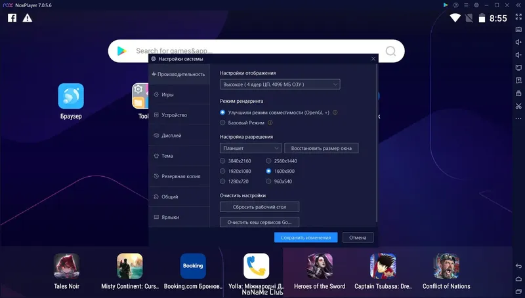The width and height of the screenshot is (525, 298).
Task: Open the warning triangle notification icon
Action: click(28, 18)
